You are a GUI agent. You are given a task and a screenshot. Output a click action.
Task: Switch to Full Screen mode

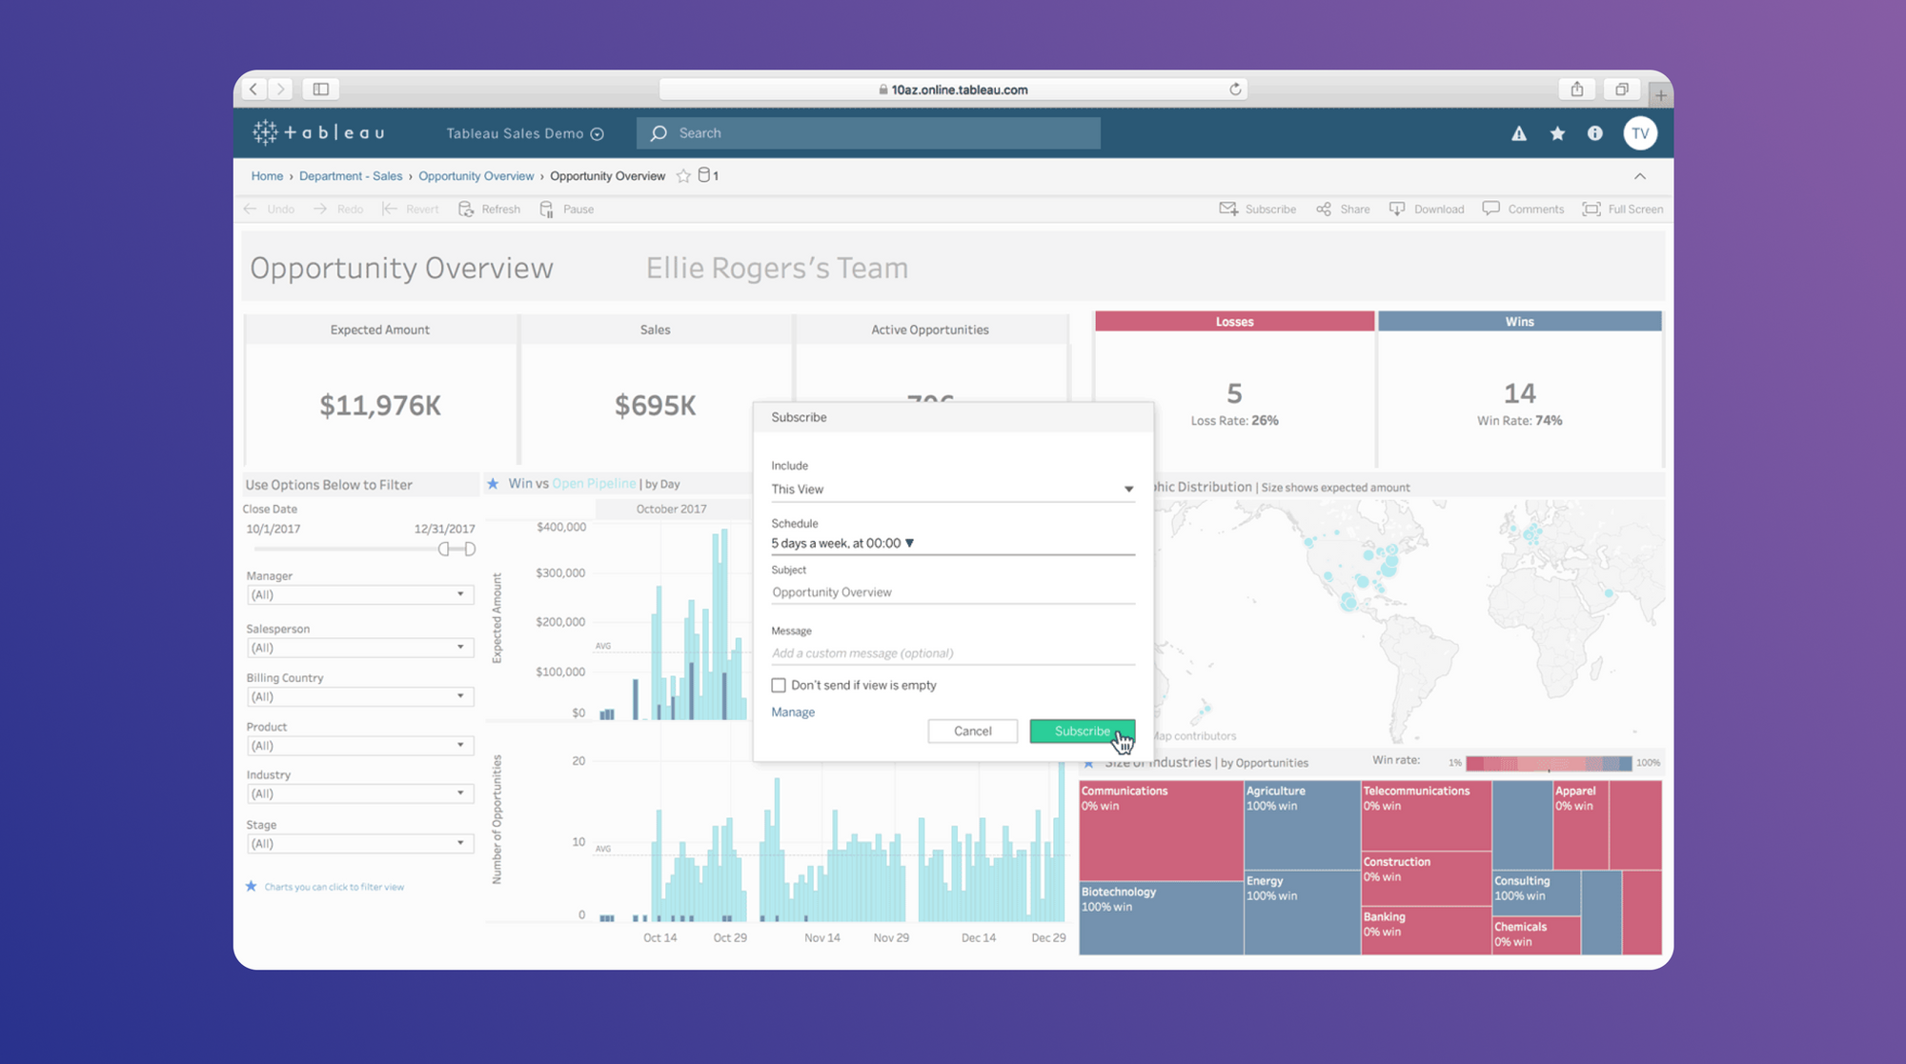1623,210
